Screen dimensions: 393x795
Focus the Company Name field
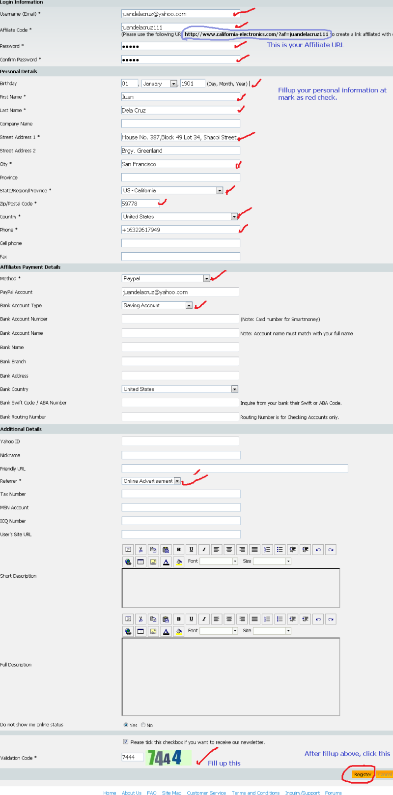181,124
